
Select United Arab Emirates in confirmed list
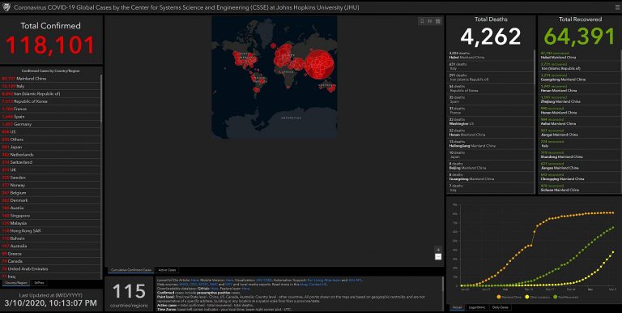tap(50, 269)
